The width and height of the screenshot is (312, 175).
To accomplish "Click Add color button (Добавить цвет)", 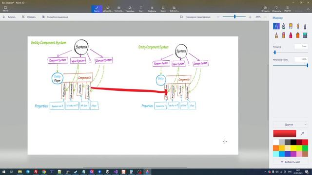I will click(291, 162).
